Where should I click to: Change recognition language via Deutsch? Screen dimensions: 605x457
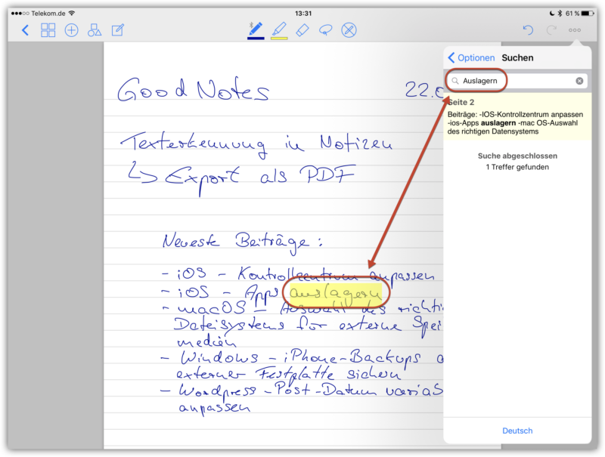click(517, 431)
